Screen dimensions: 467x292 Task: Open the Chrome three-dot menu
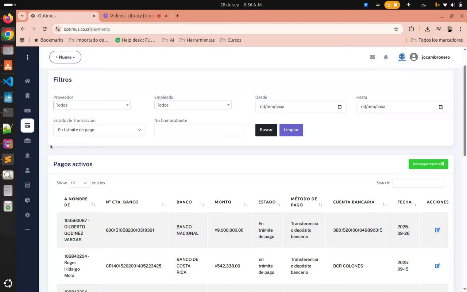[x=461, y=29]
